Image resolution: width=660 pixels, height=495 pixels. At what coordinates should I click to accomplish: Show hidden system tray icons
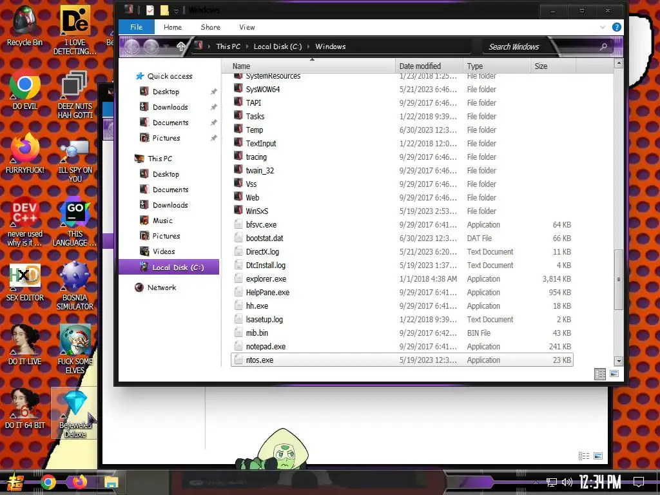coord(536,482)
